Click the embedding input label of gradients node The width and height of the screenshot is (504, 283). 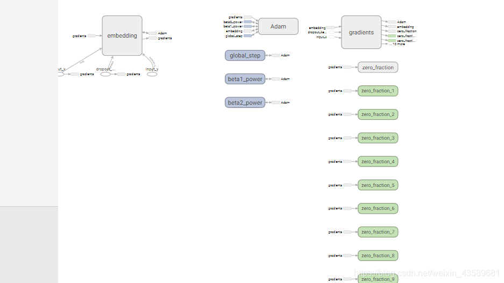[x=317, y=28]
